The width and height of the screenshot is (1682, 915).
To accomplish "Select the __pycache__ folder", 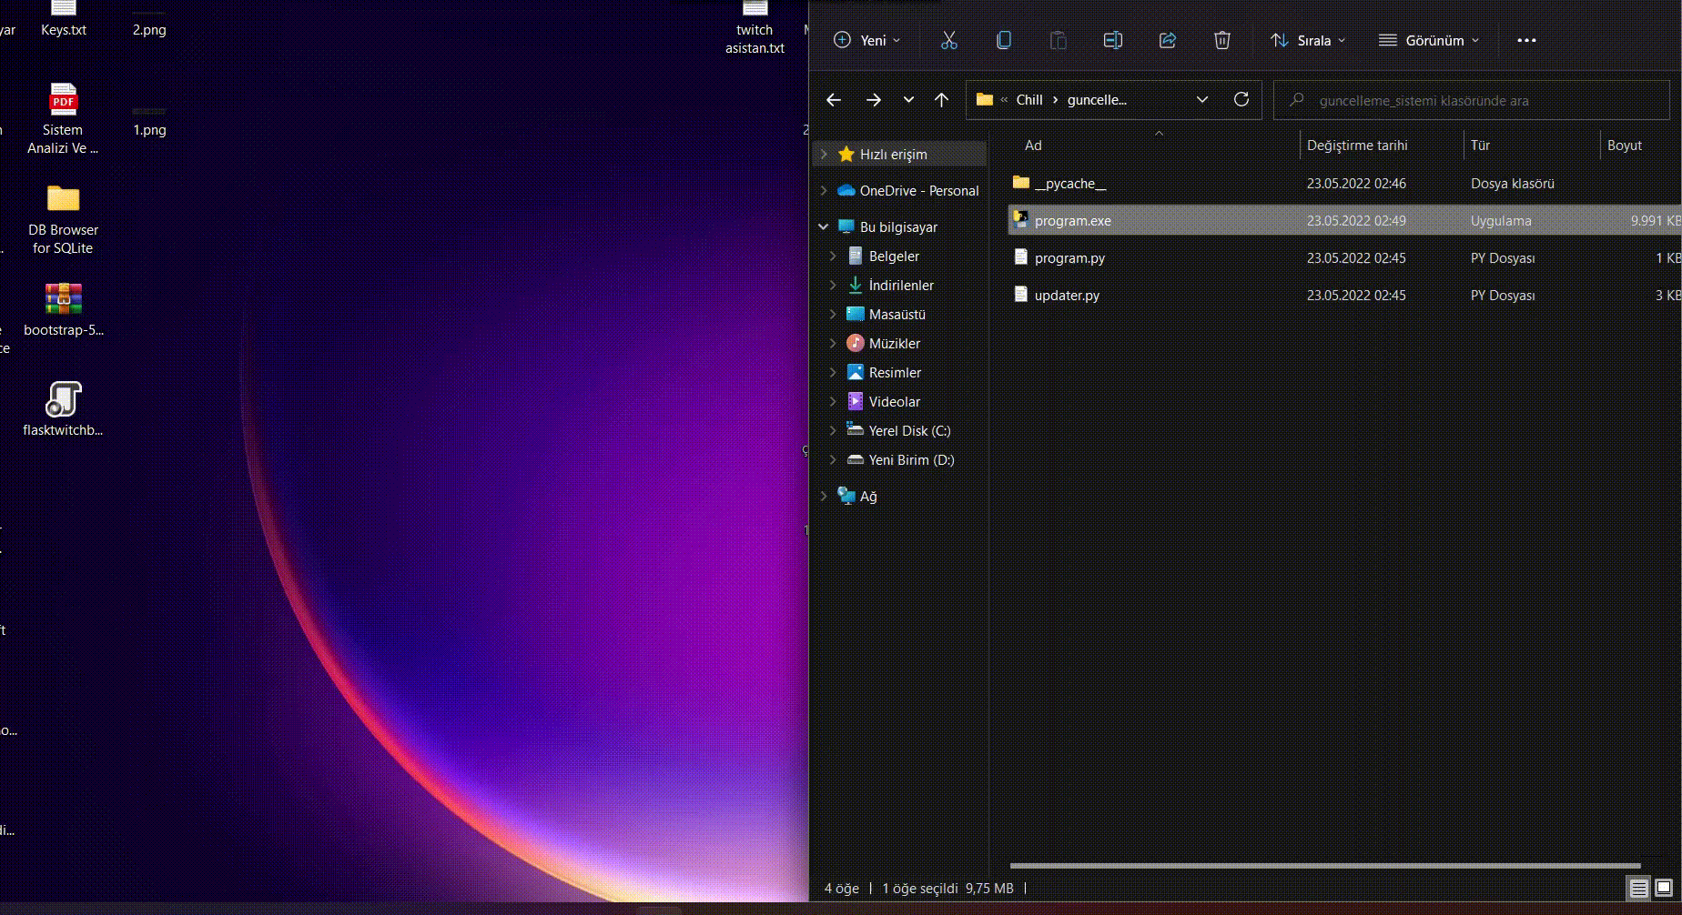I will click(x=1344, y=184).
